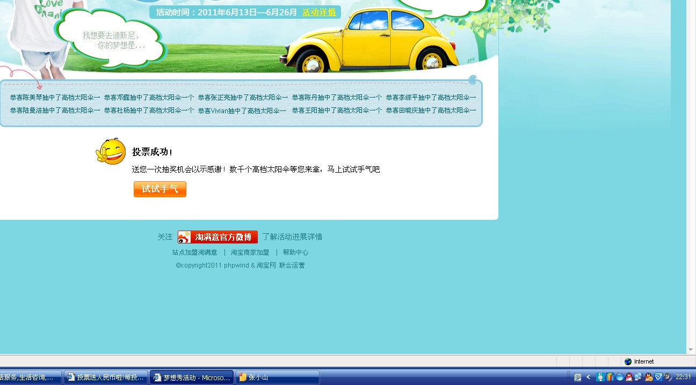Click the Internet zone globe icon
The width and height of the screenshot is (696, 385).
tap(628, 361)
